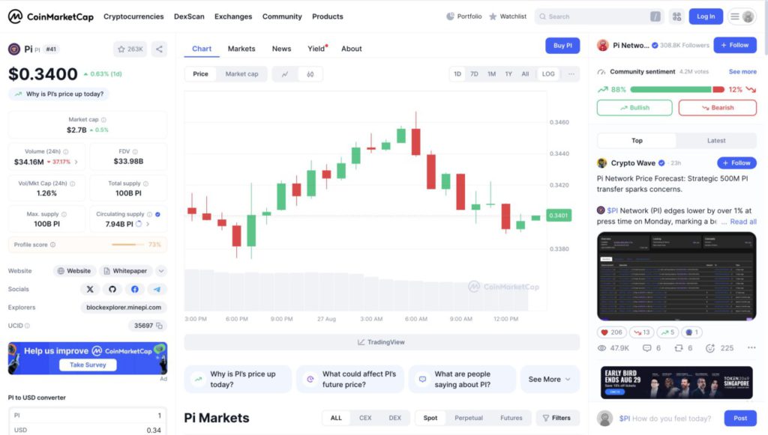Copy the UCID 35697 value
The height and width of the screenshot is (435, 768).
tap(160, 326)
